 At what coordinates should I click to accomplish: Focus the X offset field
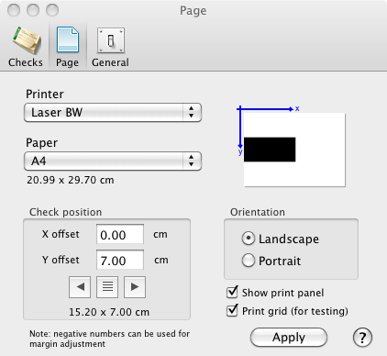120,234
